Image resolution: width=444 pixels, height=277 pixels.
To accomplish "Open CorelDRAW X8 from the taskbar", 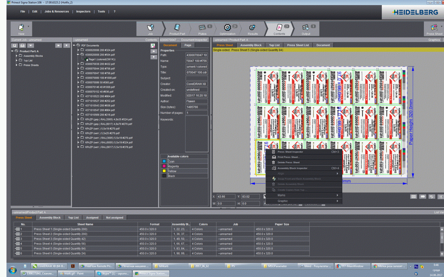I will [49, 266].
